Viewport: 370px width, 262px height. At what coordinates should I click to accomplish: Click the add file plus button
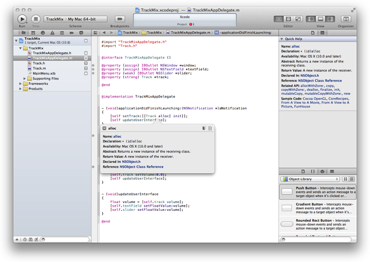pyautogui.click(x=17, y=240)
